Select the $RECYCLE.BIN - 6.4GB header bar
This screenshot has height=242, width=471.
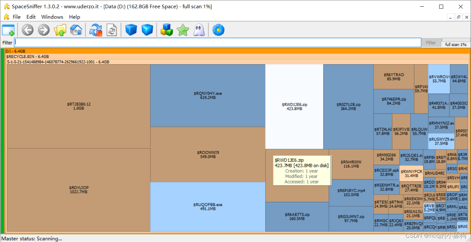(237, 57)
